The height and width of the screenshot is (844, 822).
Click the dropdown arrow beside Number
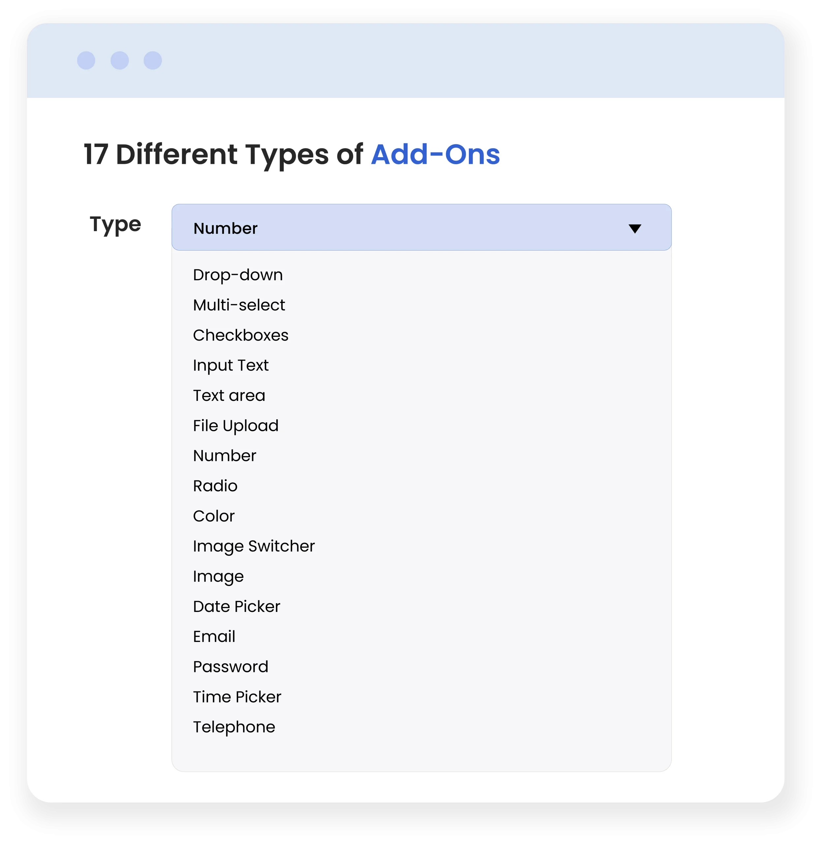coord(635,228)
